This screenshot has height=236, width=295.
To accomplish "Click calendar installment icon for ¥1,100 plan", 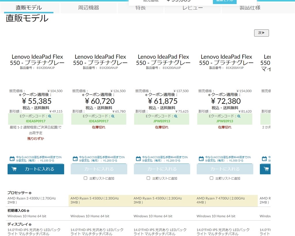I will coord(12,159).
